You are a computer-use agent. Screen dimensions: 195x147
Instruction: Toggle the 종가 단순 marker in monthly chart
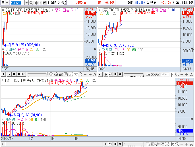point(53,10)
